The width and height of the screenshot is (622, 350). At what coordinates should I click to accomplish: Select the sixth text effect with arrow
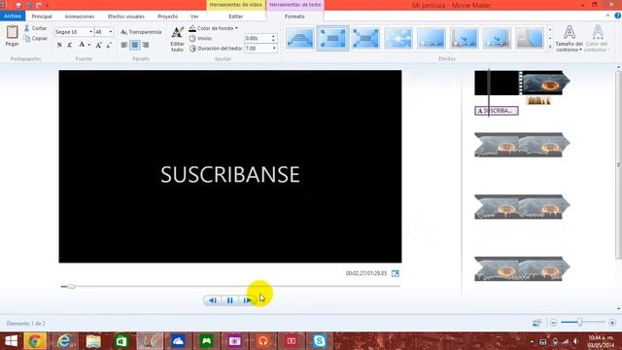[465, 39]
